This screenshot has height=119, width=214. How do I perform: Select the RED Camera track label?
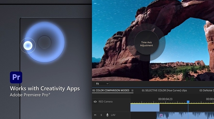click(x=105, y=102)
